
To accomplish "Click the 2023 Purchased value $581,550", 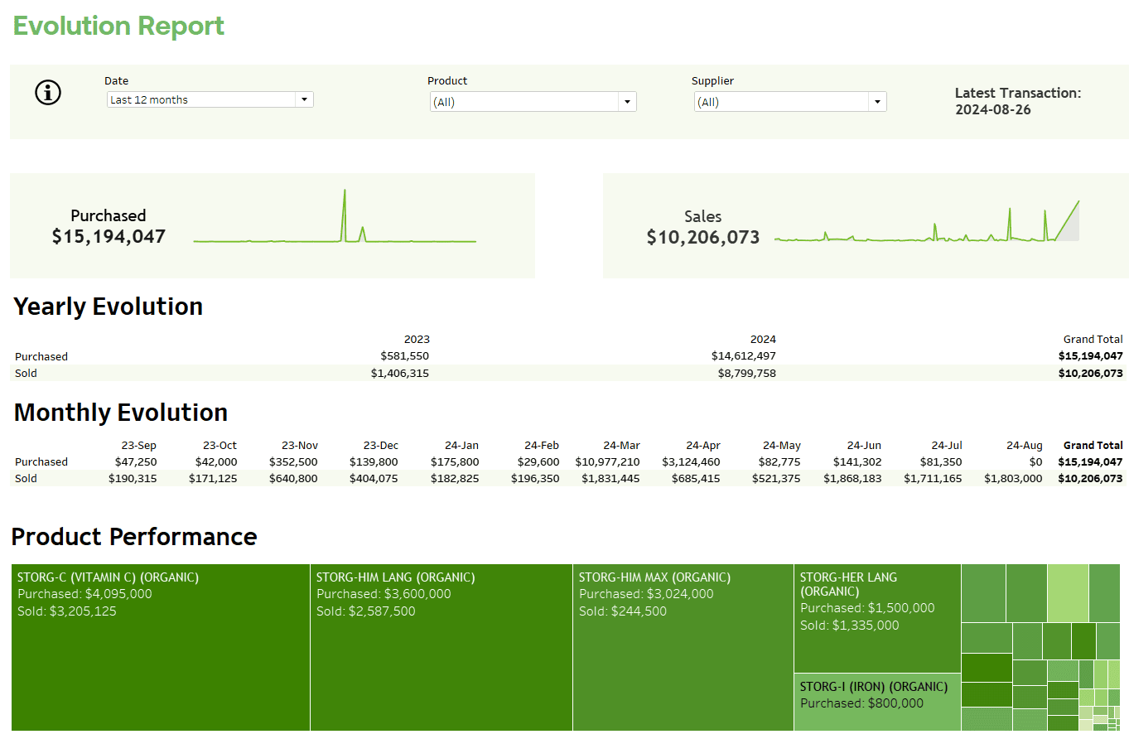I will pos(404,356).
